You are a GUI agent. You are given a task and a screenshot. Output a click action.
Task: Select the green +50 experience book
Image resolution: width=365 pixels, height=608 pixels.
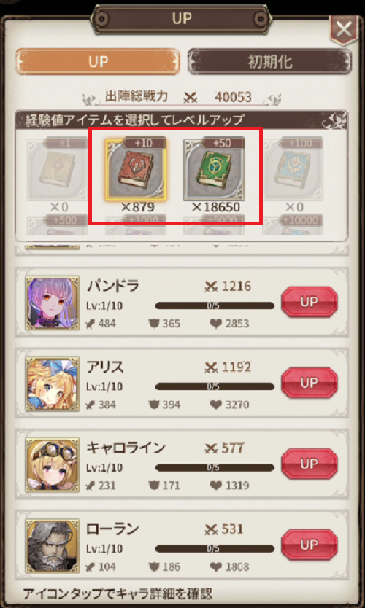point(214,168)
